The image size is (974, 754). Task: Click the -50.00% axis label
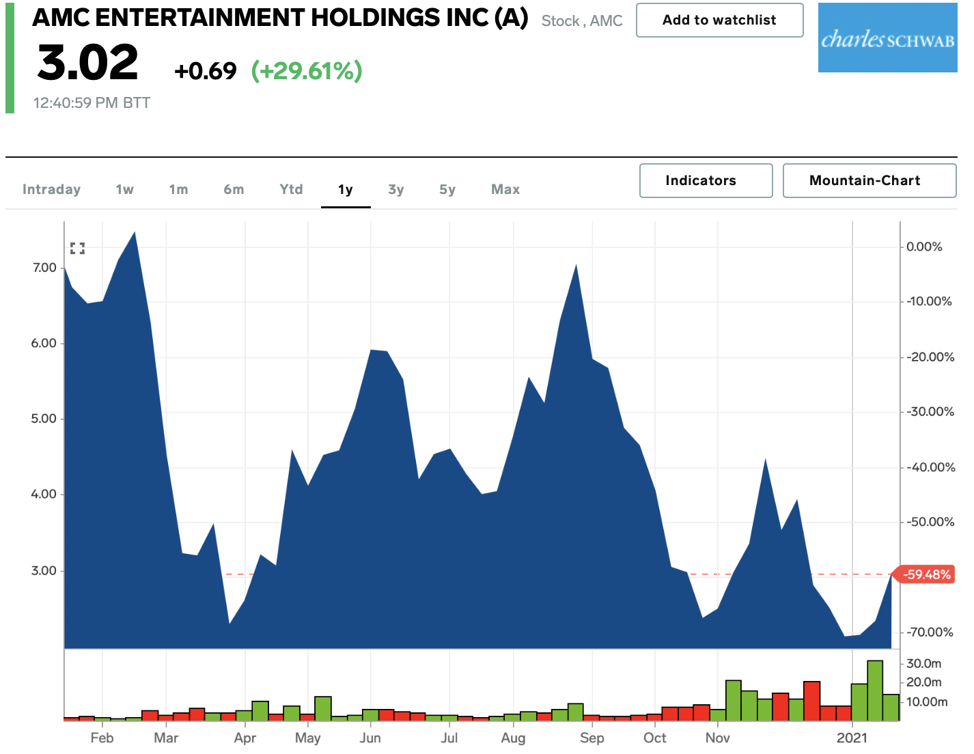click(x=930, y=522)
